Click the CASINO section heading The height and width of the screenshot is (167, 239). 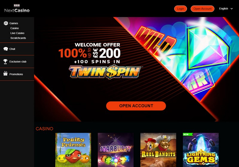[44, 129]
